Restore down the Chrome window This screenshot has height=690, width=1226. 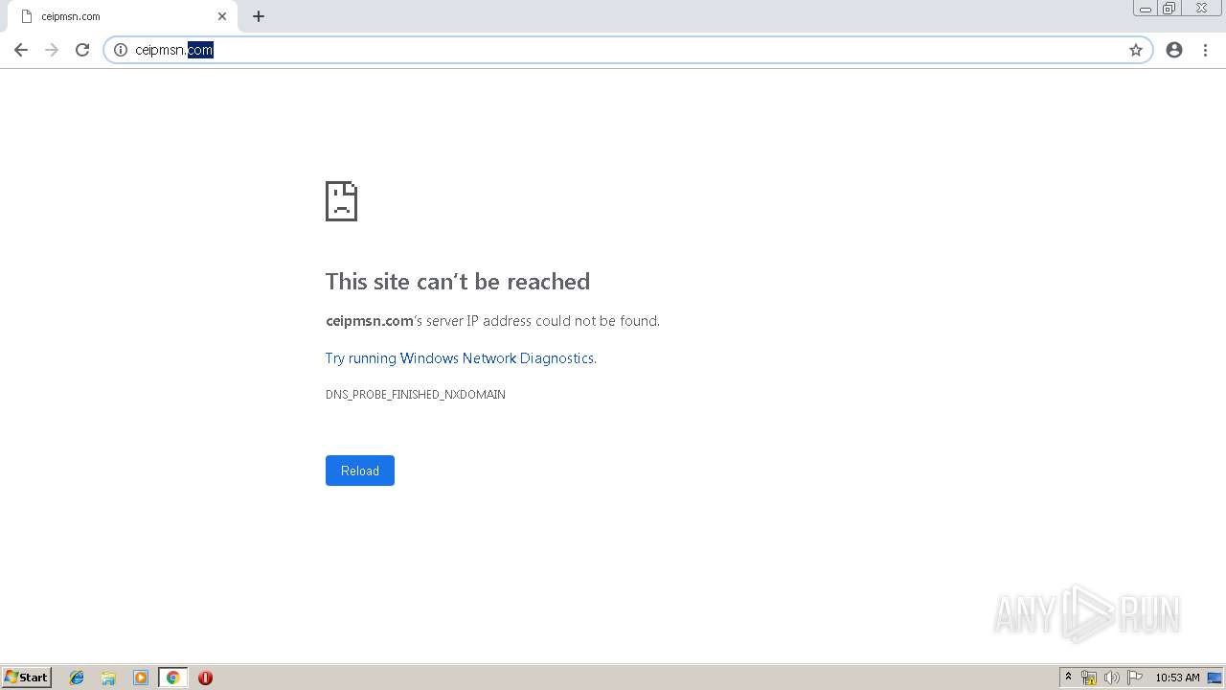click(x=1169, y=9)
